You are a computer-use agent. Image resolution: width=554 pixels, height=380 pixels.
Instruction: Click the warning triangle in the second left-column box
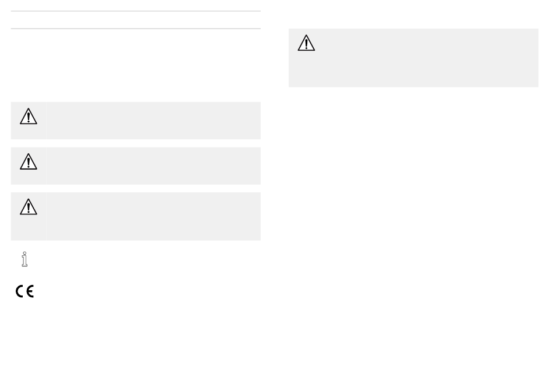[x=29, y=162]
